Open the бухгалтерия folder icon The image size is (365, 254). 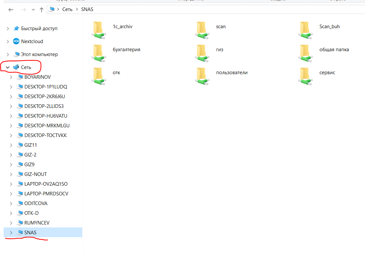click(98, 53)
